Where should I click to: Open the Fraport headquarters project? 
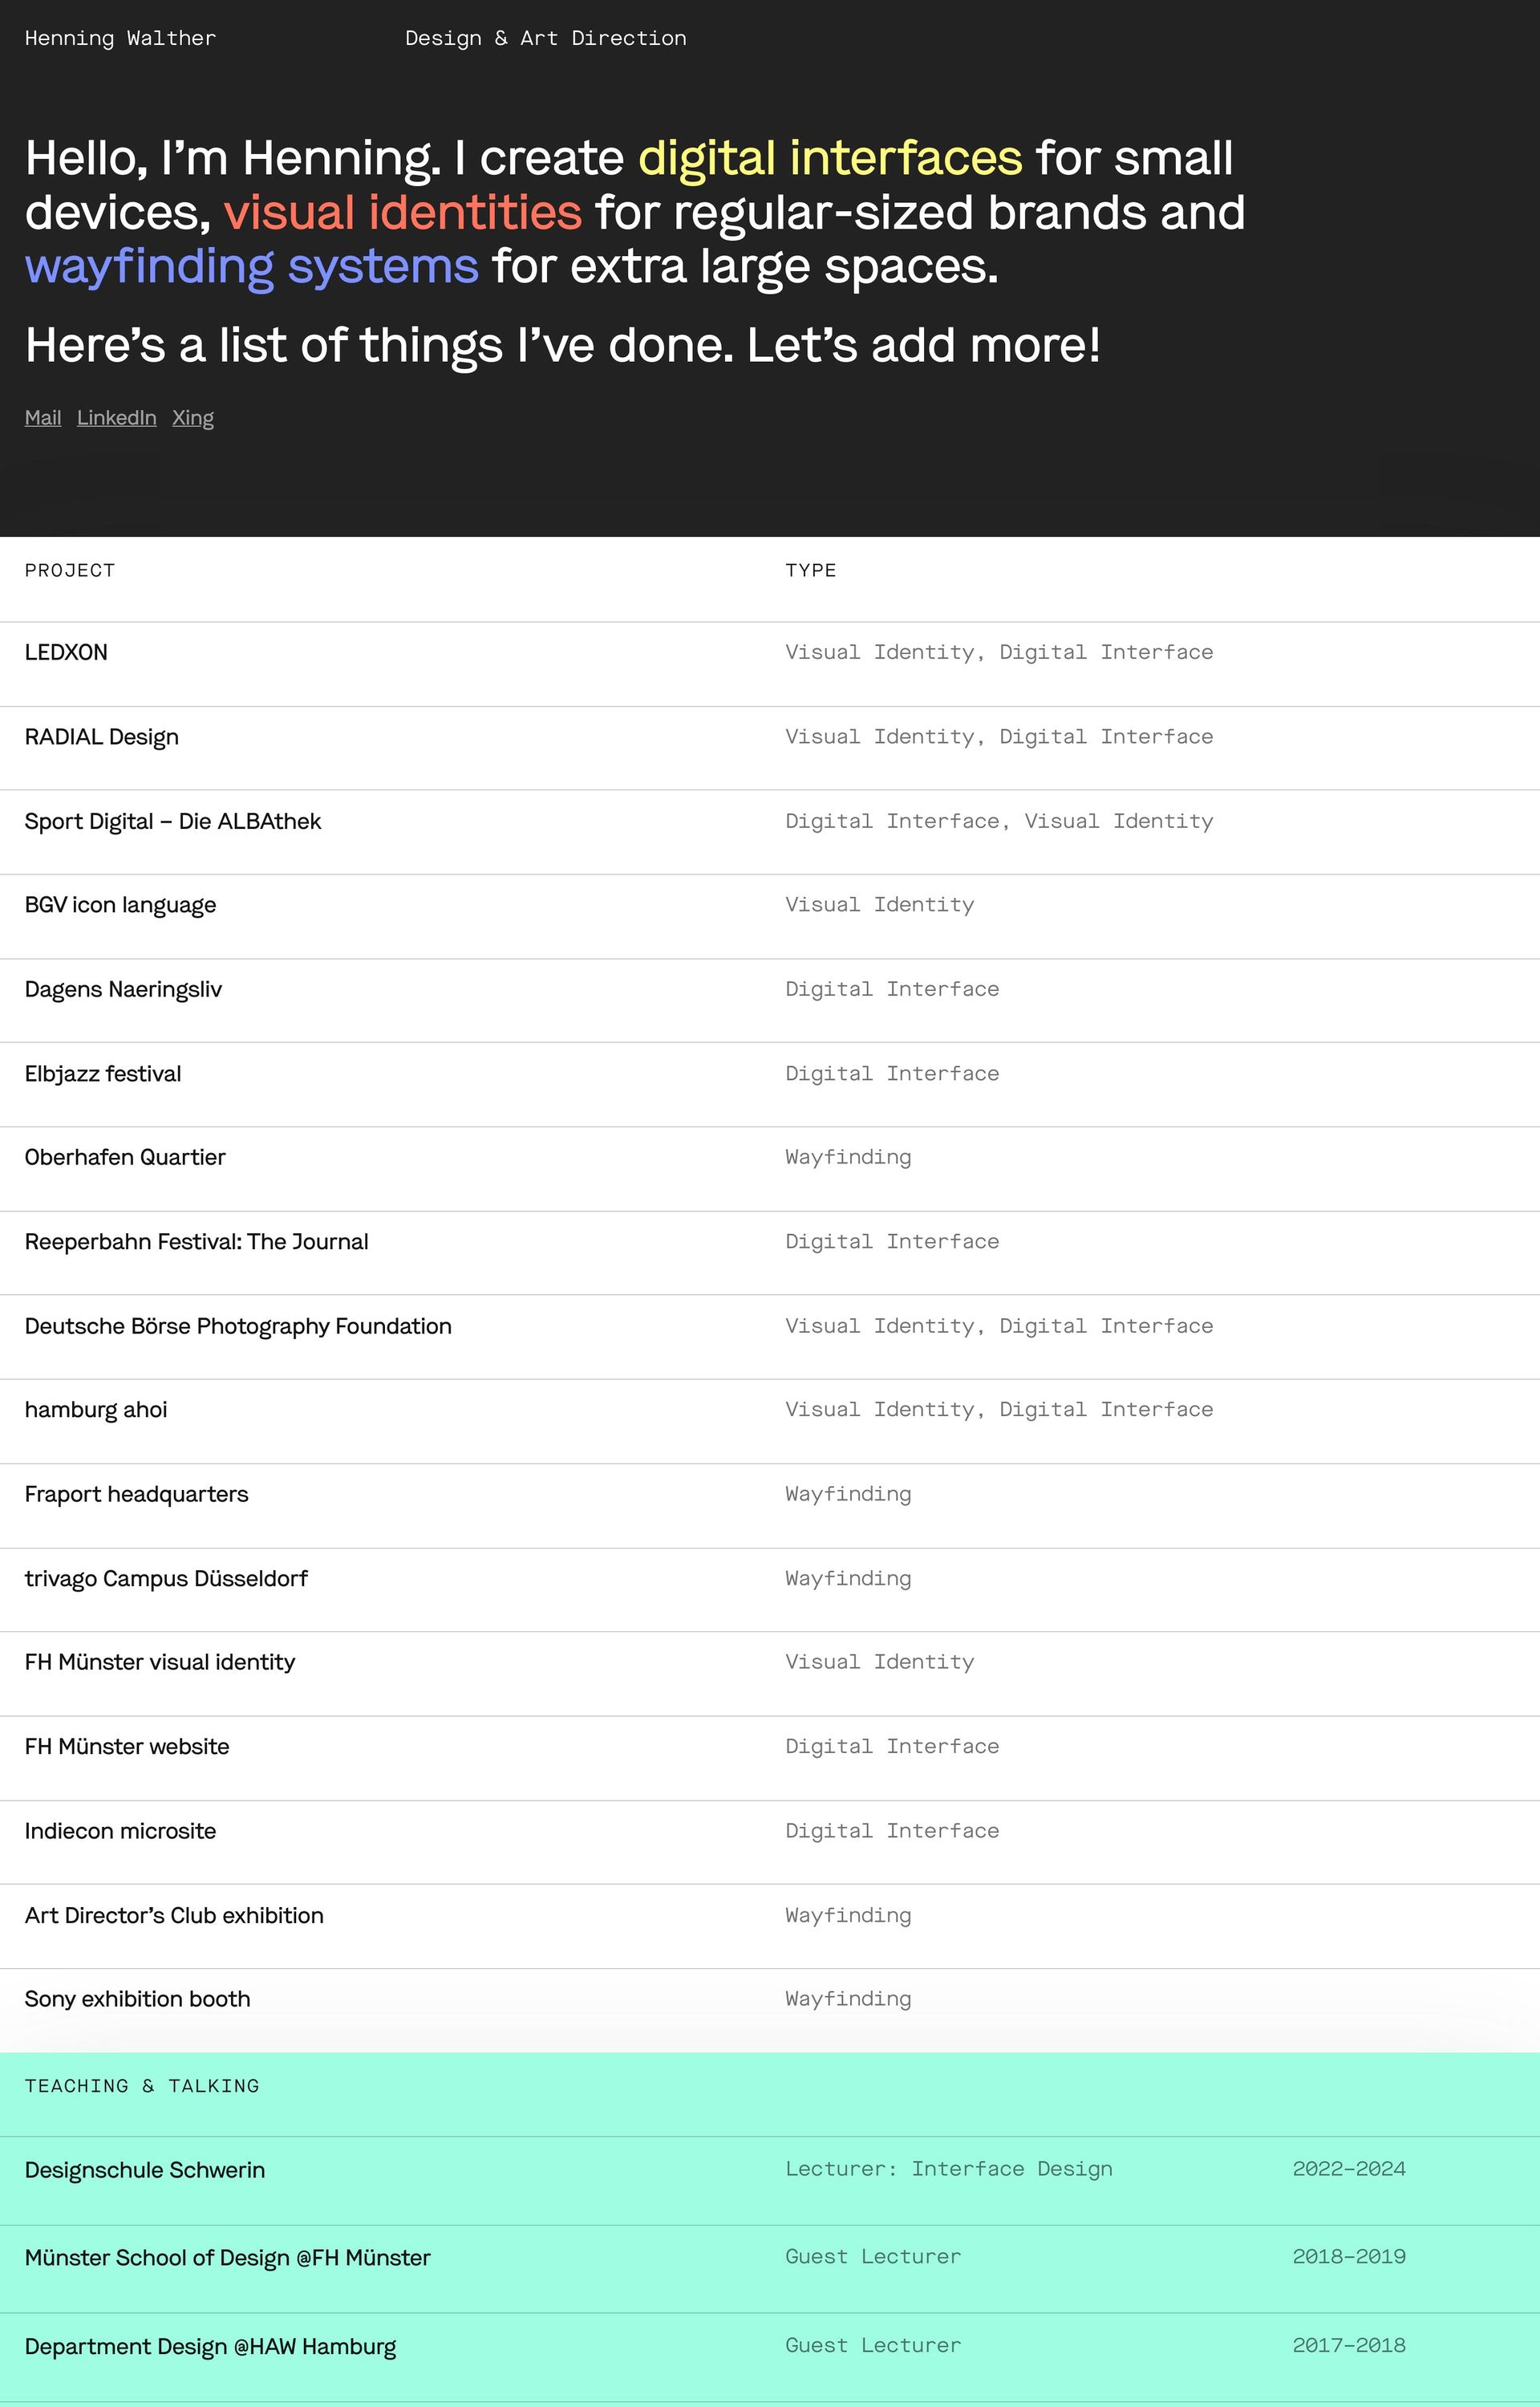click(x=137, y=1495)
